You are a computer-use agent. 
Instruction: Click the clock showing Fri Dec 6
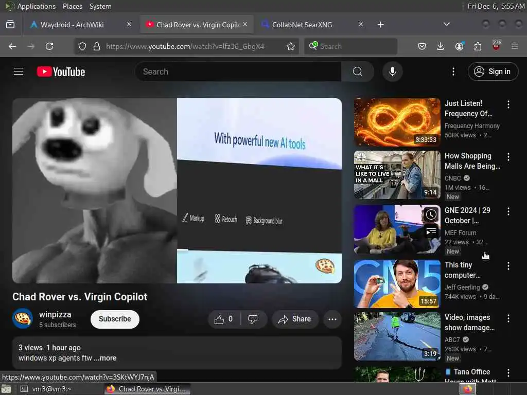pos(496,6)
